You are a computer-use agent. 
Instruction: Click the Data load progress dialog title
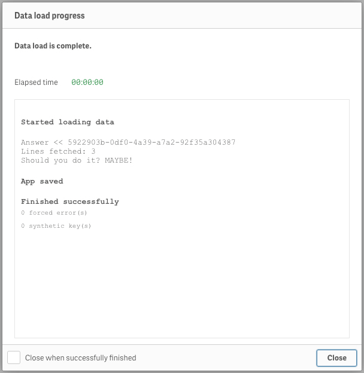[50, 16]
